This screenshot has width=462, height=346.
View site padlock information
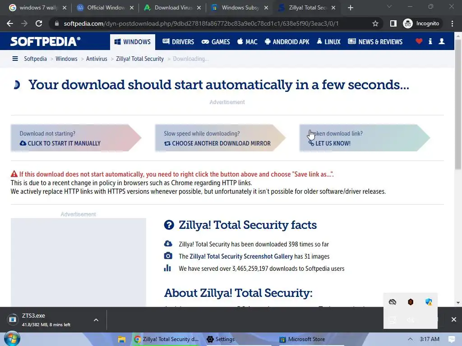coord(57,23)
